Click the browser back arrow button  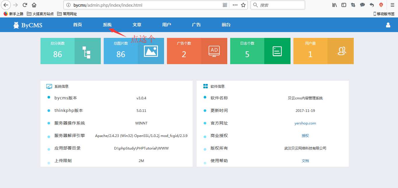click(x=6, y=5)
